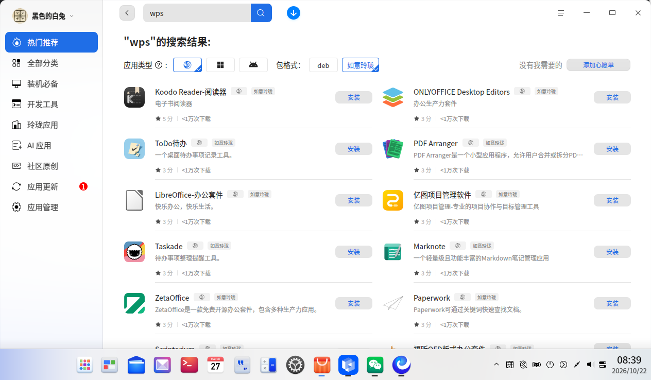Open the Taskade app icon
The image size is (651, 380).
134,252
